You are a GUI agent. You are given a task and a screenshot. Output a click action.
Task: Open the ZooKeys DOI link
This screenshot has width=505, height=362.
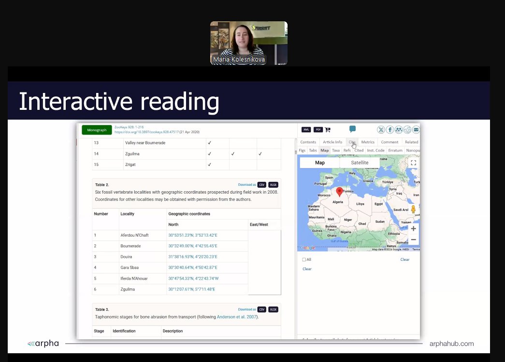(x=146, y=132)
